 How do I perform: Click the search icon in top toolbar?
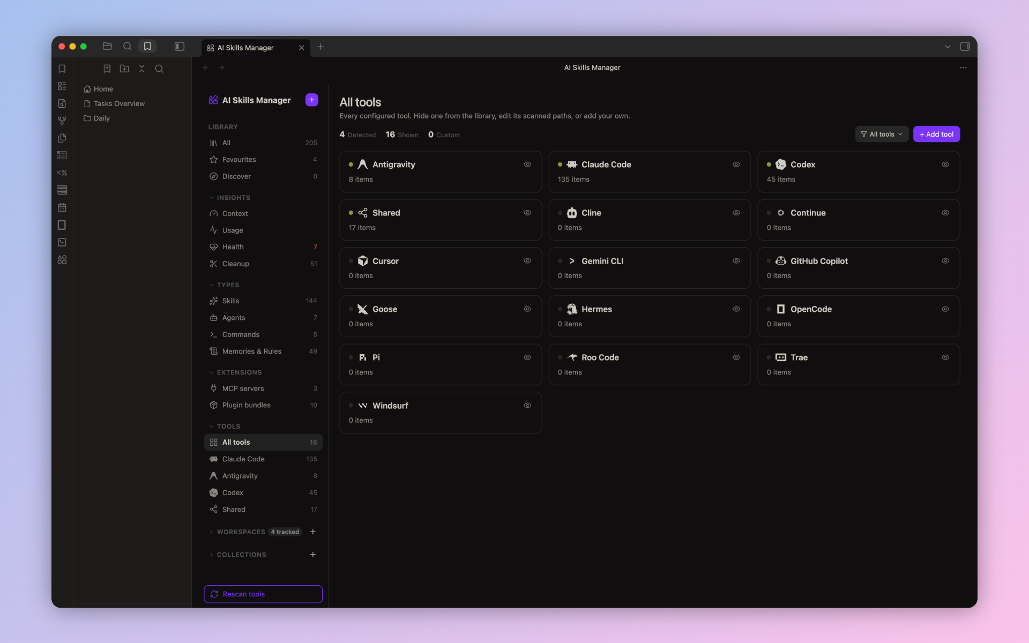127,47
